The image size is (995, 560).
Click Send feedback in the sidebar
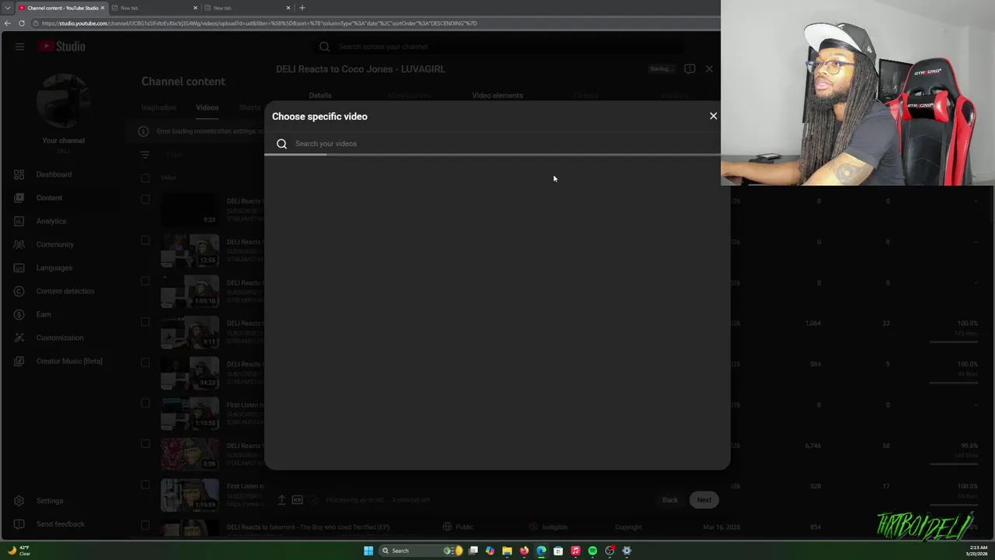(60, 524)
